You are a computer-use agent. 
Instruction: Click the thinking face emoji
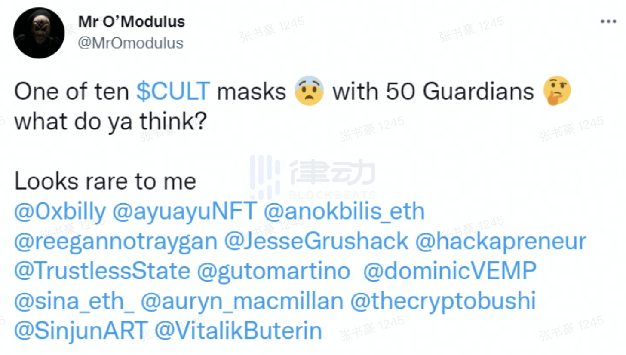point(557,91)
